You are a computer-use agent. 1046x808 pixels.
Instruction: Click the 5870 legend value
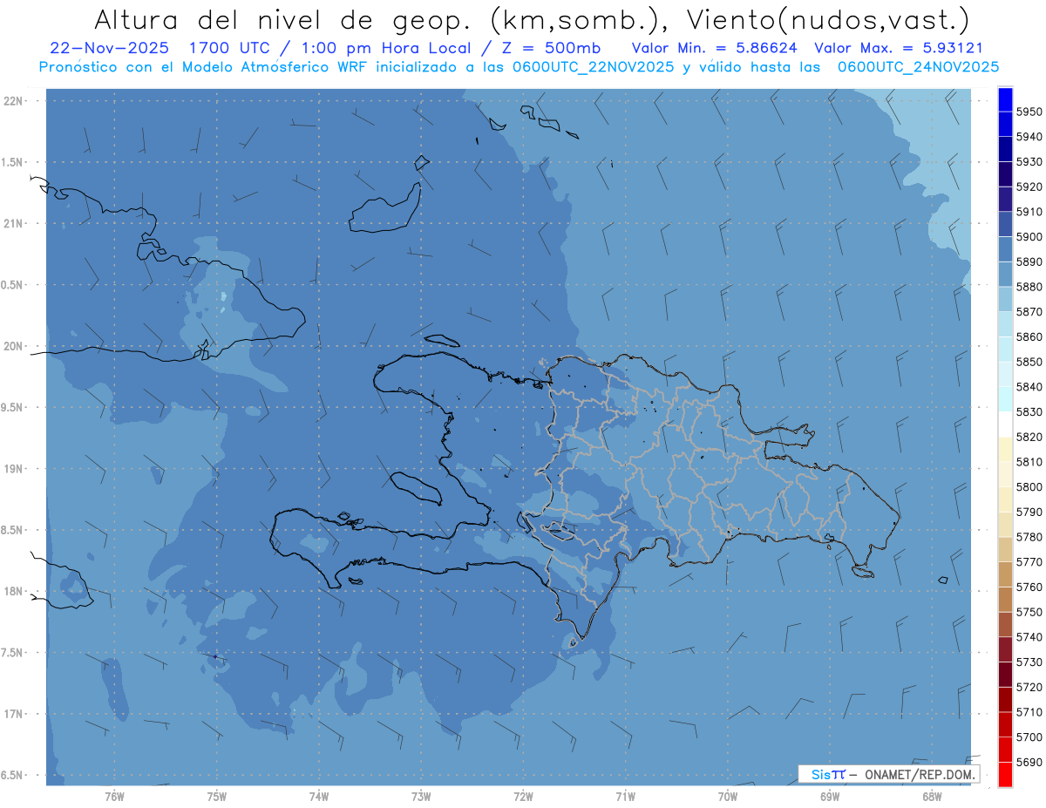(1029, 312)
